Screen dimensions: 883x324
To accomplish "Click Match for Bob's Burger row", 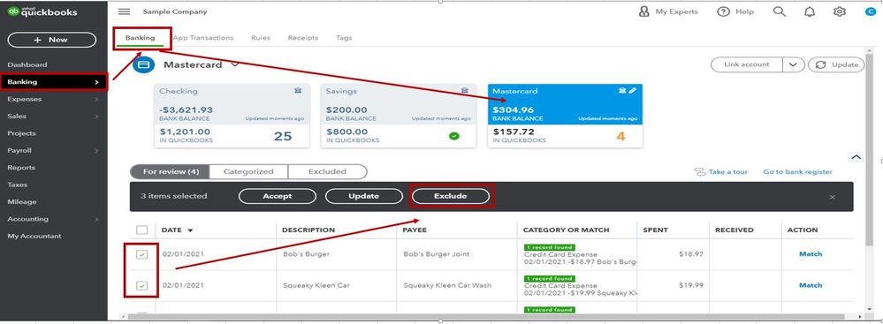I will [811, 254].
